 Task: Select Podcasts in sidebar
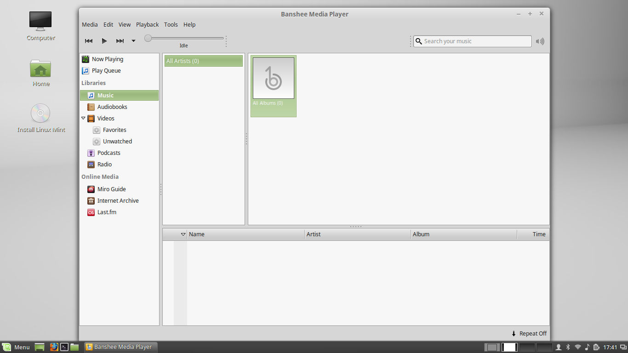coord(119,153)
